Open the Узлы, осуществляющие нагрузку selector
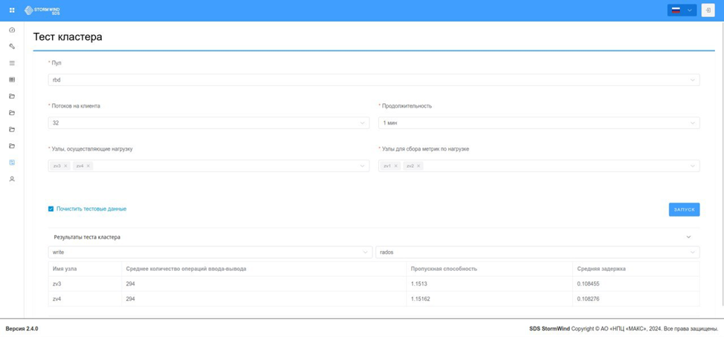Screen dimensions: 724x337 [x=209, y=166]
